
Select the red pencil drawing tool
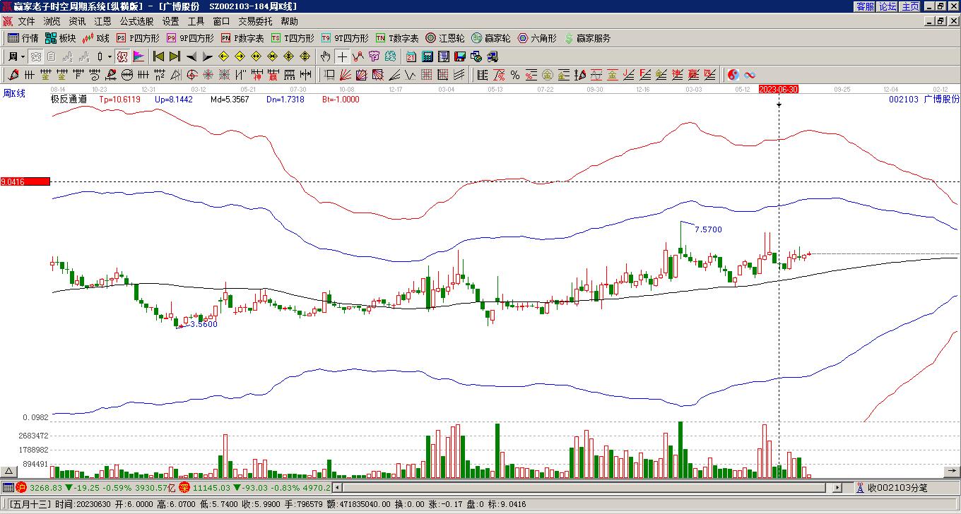13,75
